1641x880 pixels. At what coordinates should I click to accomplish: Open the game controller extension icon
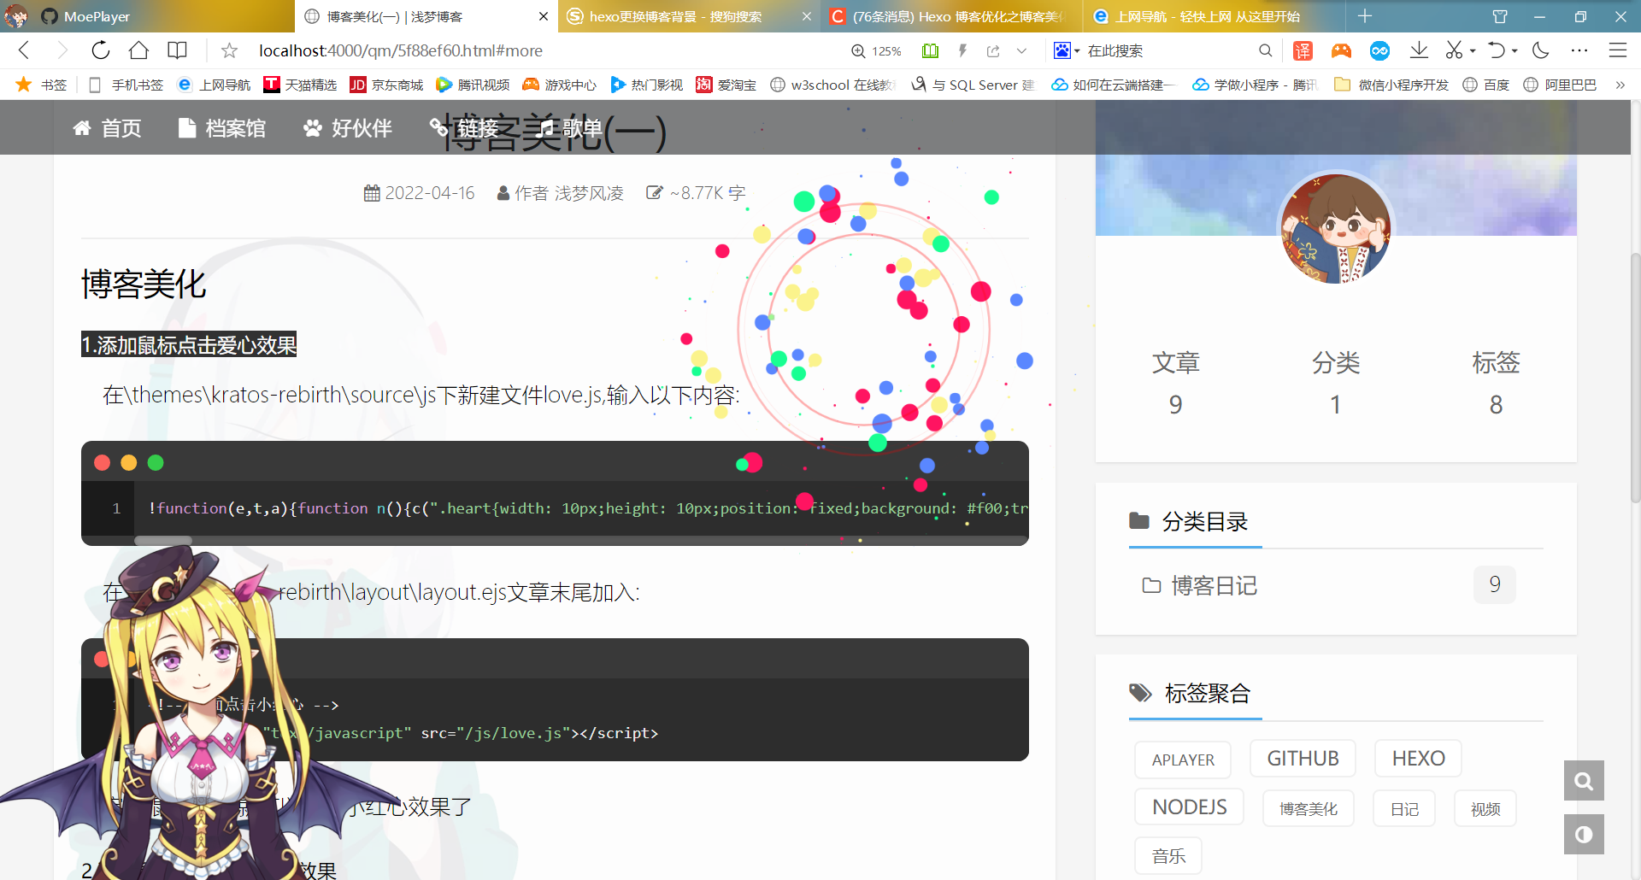click(x=1341, y=51)
